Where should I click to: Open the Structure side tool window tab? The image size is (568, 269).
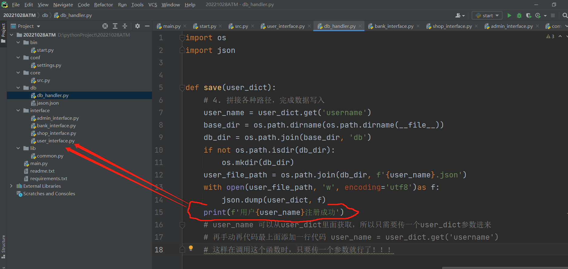(x=3, y=247)
